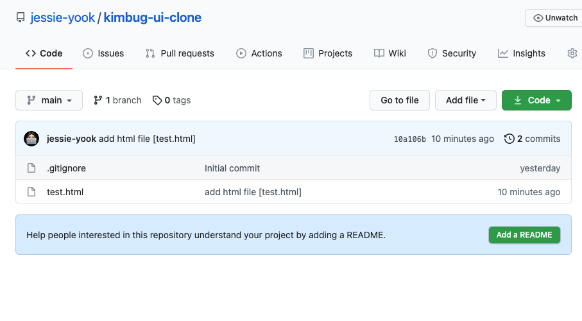View the 2 commits history
582x321 pixels.
point(532,139)
